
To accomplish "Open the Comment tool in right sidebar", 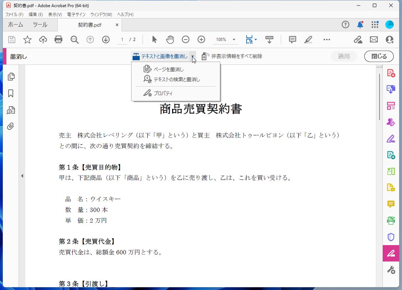I will pyautogui.click(x=391, y=204).
